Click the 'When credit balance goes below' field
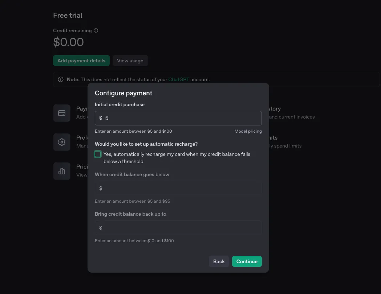The width and height of the screenshot is (381, 294). click(178, 188)
